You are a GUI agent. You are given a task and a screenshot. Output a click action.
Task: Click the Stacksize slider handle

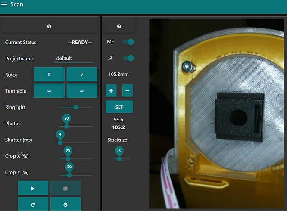tap(119, 158)
